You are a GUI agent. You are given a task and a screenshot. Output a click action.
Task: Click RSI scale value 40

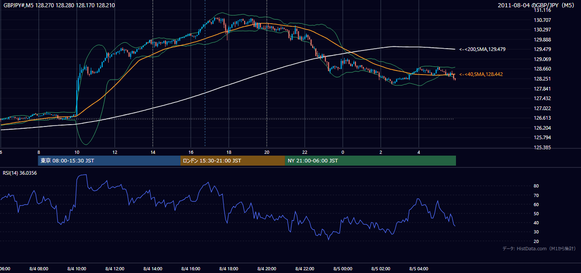point(536,222)
